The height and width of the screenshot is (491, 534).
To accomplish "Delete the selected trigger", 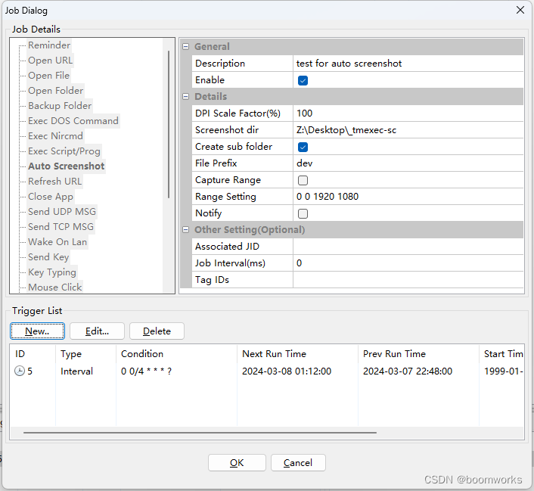I will [157, 331].
